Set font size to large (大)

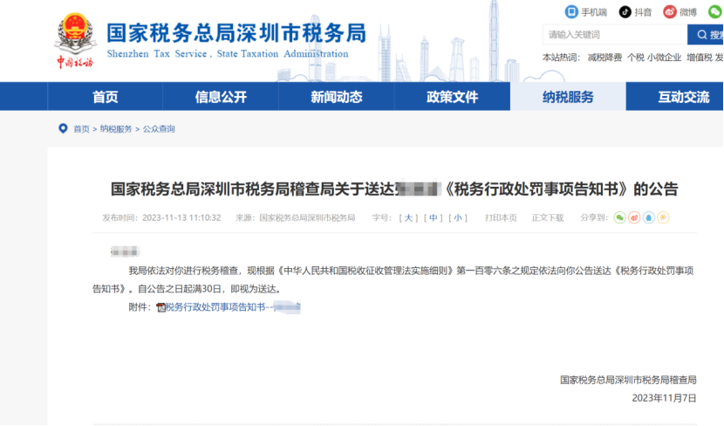408,217
